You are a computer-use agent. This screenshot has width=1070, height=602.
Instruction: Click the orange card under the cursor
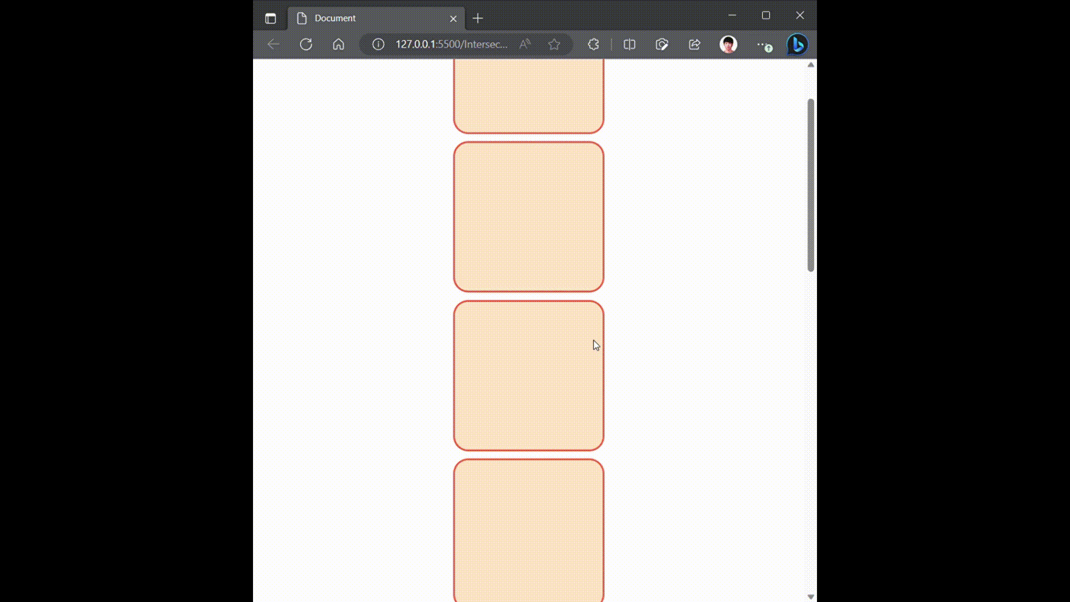[x=528, y=376]
